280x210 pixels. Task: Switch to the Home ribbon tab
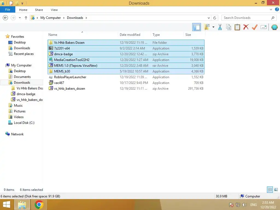pyautogui.click(x=23, y=10)
